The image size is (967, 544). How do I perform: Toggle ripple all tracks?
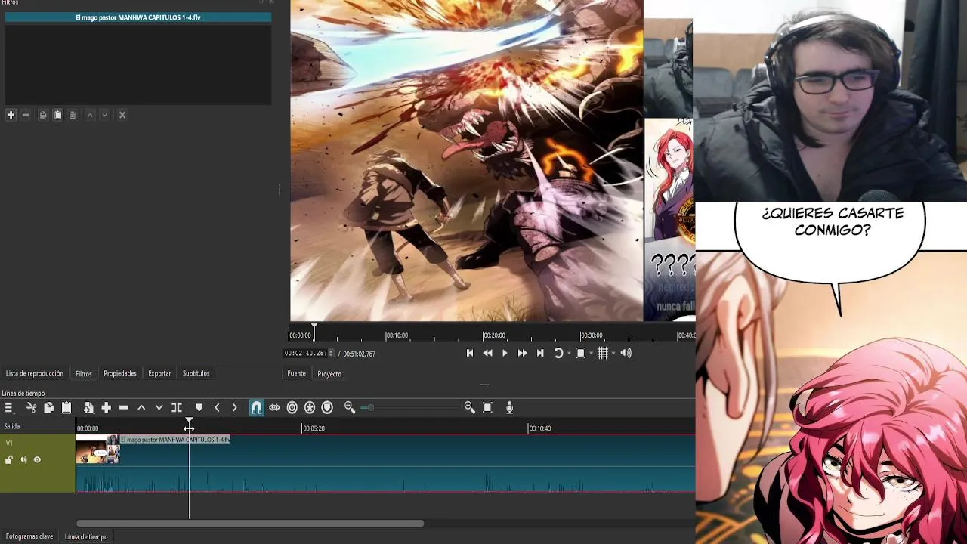[x=310, y=408]
